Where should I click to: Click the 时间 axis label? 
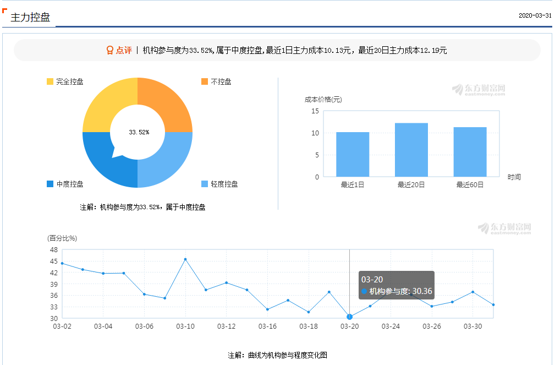click(x=514, y=177)
